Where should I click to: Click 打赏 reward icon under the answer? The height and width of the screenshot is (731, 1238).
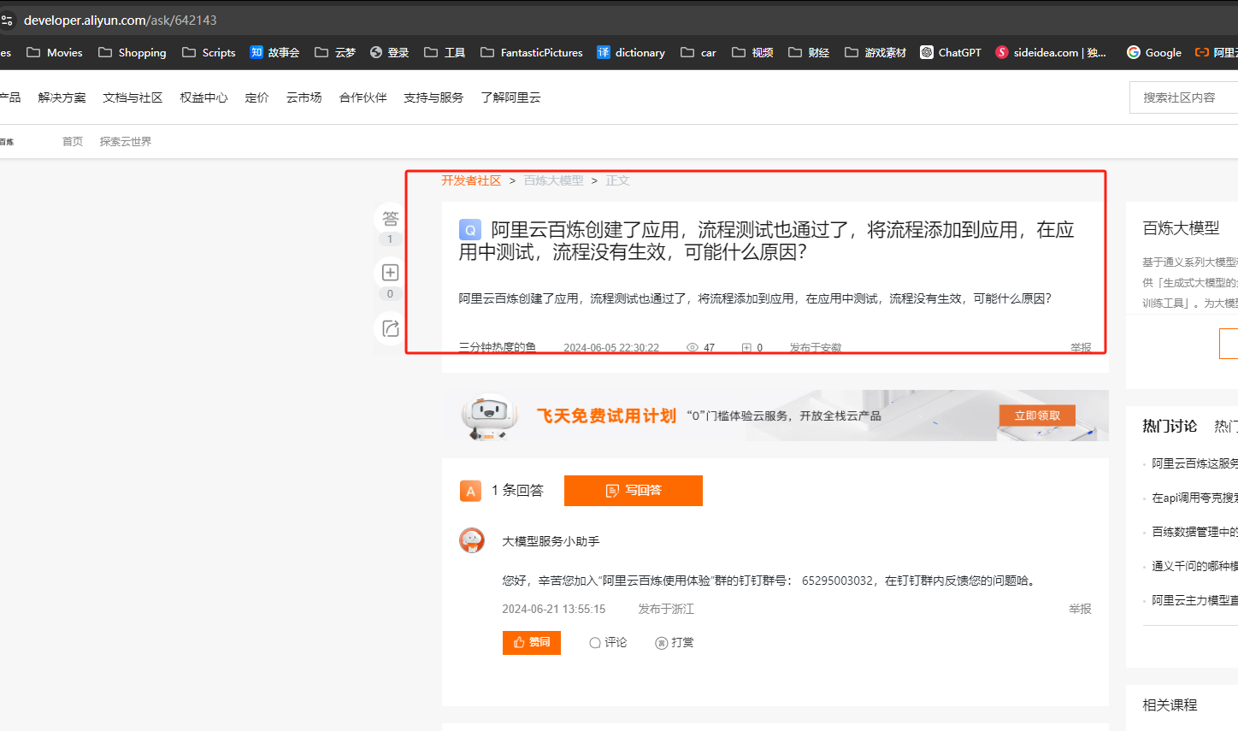(x=675, y=642)
